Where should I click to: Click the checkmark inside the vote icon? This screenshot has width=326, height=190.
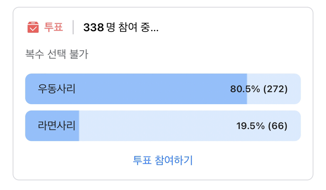tap(33, 29)
